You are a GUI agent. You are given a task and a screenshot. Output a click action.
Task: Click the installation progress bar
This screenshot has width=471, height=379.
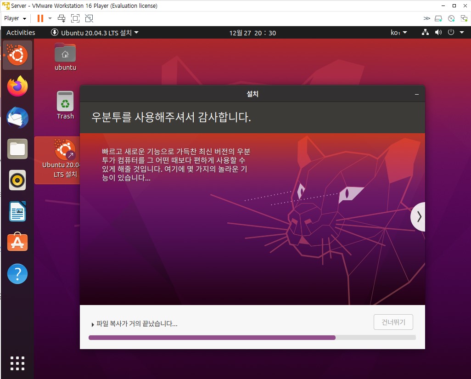point(252,338)
